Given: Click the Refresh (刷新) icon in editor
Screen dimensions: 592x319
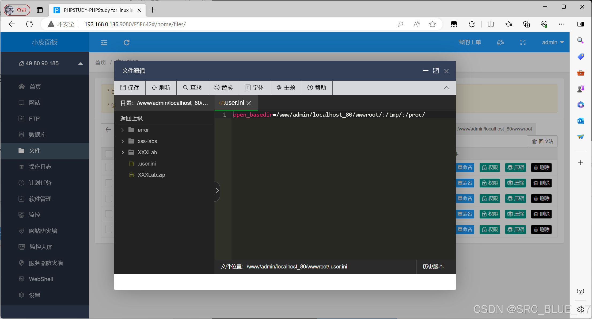Looking at the screenshot, I should (x=154, y=87).
